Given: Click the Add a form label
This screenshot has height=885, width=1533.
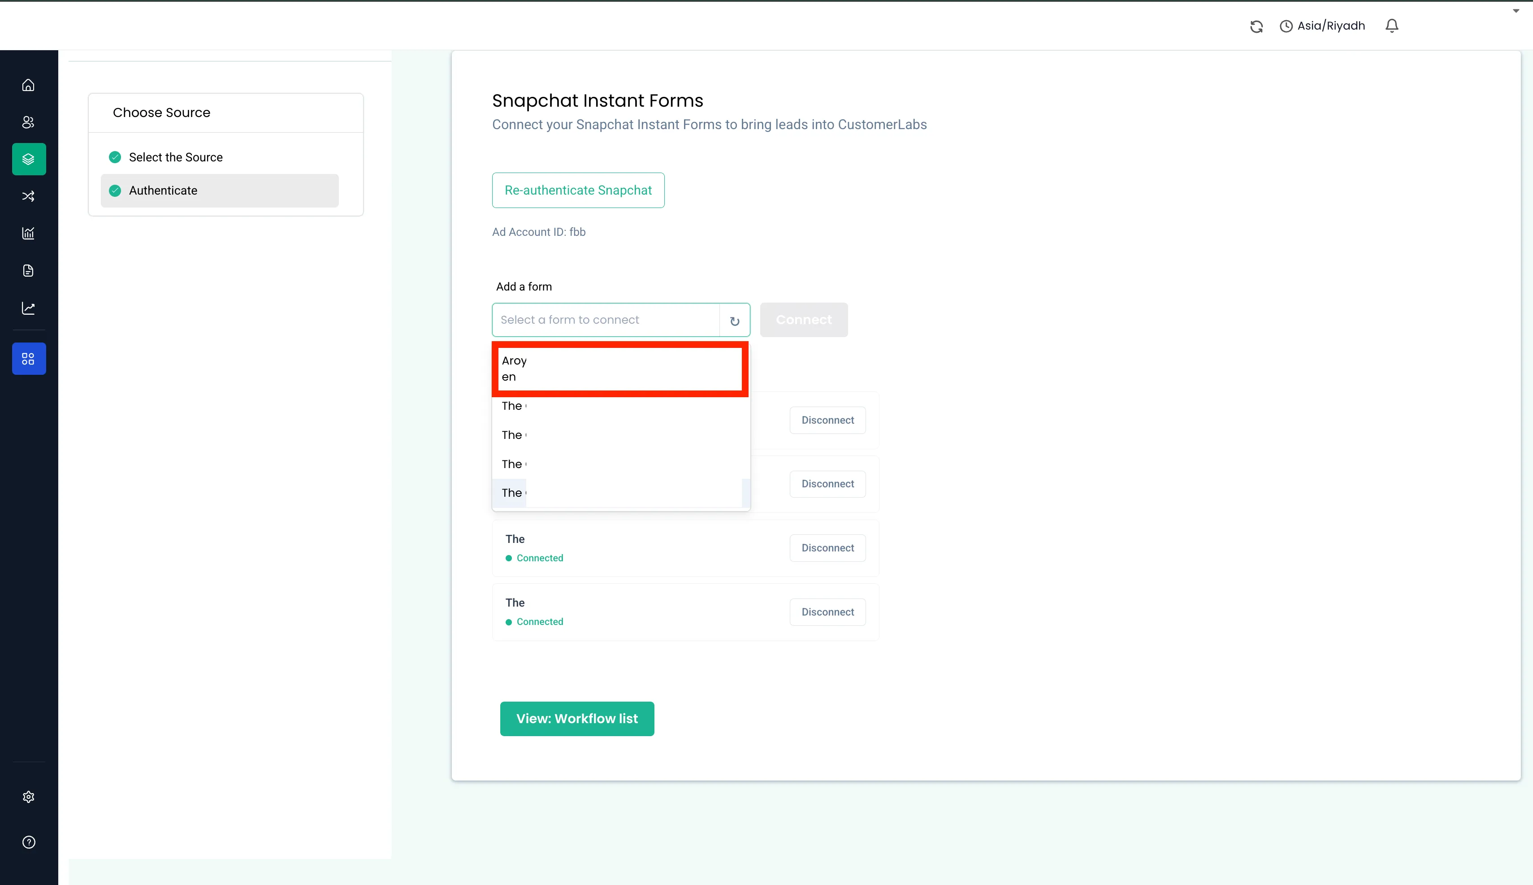Looking at the screenshot, I should [524, 287].
